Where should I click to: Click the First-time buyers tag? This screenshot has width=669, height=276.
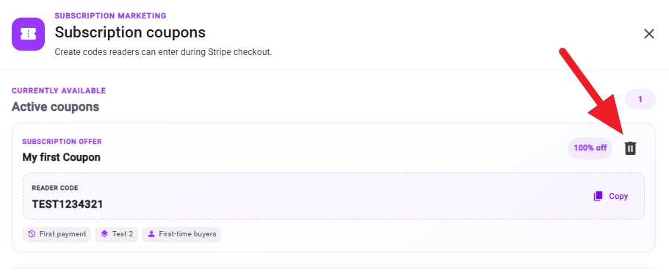point(181,234)
